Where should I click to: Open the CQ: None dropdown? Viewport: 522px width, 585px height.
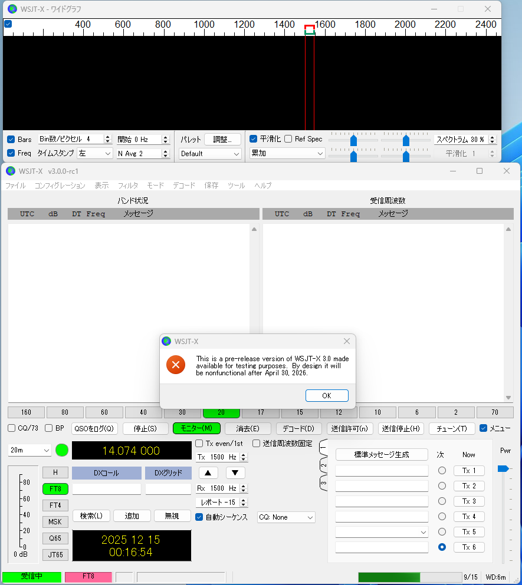coord(286,517)
